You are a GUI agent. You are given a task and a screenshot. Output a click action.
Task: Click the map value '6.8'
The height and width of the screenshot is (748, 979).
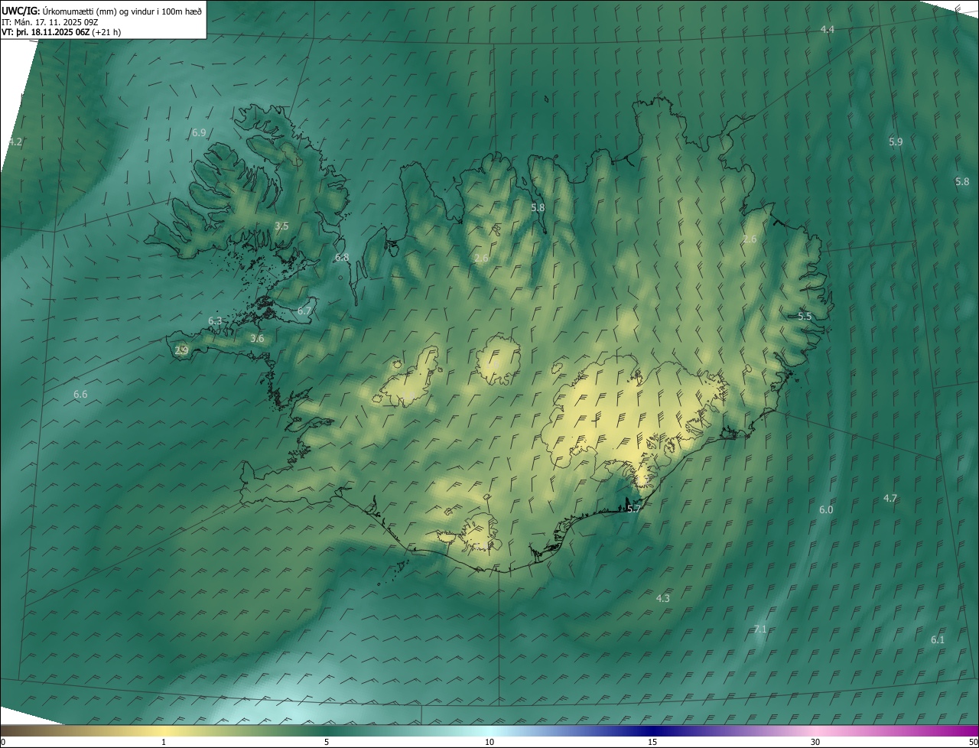tap(342, 257)
